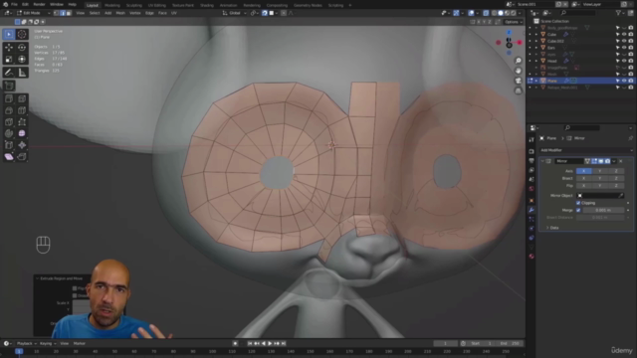Select the Poly Build tool
Screen dimensions: 637x358
(22, 121)
